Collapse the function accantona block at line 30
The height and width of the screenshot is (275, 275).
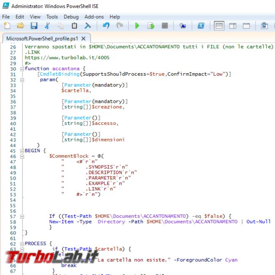[22, 69]
